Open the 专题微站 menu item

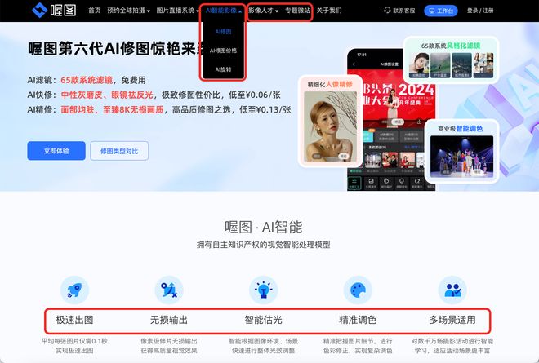(x=297, y=11)
